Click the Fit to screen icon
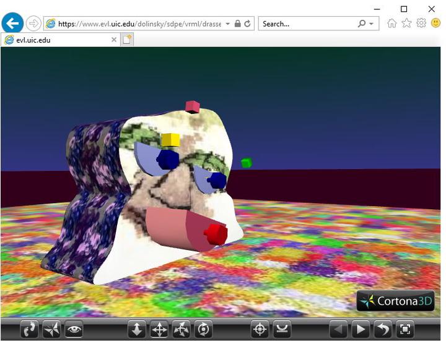 point(404,329)
